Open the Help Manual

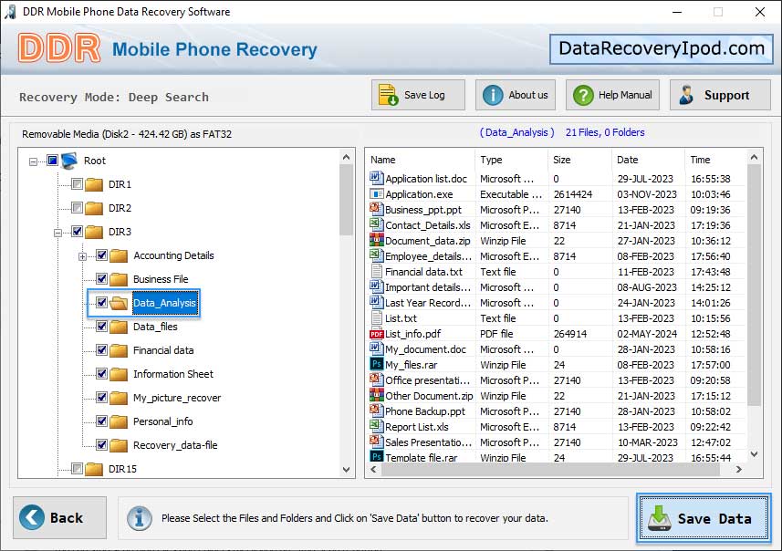pyautogui.click(x=612, y=95)
